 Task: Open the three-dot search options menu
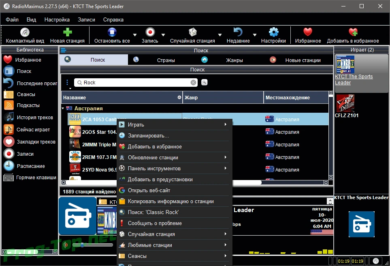pos(67,82)
